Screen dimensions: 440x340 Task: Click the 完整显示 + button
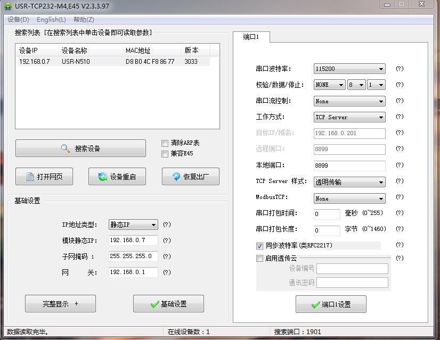click(60, 304)
